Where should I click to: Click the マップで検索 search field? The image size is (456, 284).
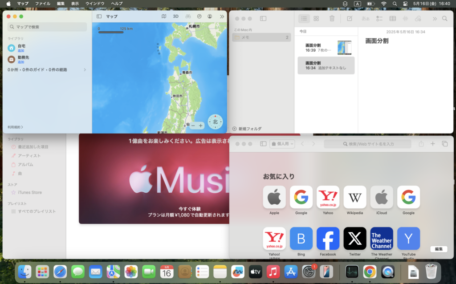pyautogui.click(x=47, y=27)
